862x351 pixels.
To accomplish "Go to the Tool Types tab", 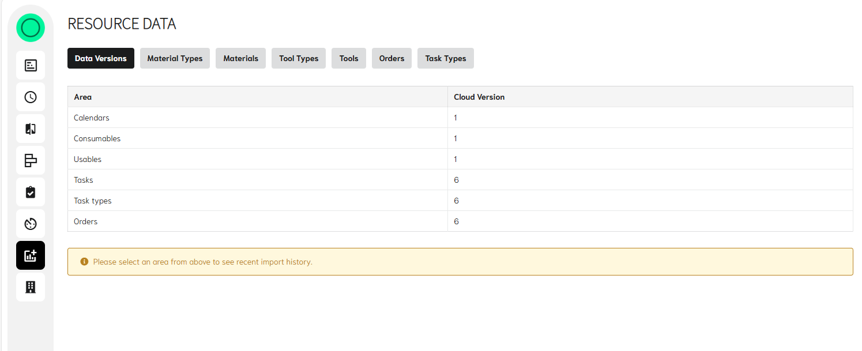I will pos(299,58).
